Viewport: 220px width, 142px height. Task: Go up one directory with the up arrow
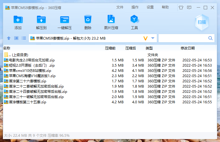point(9,38)
